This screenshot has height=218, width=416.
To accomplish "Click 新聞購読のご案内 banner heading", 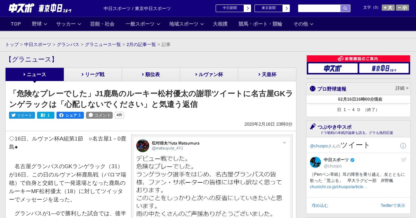I will tap(358, 59).
